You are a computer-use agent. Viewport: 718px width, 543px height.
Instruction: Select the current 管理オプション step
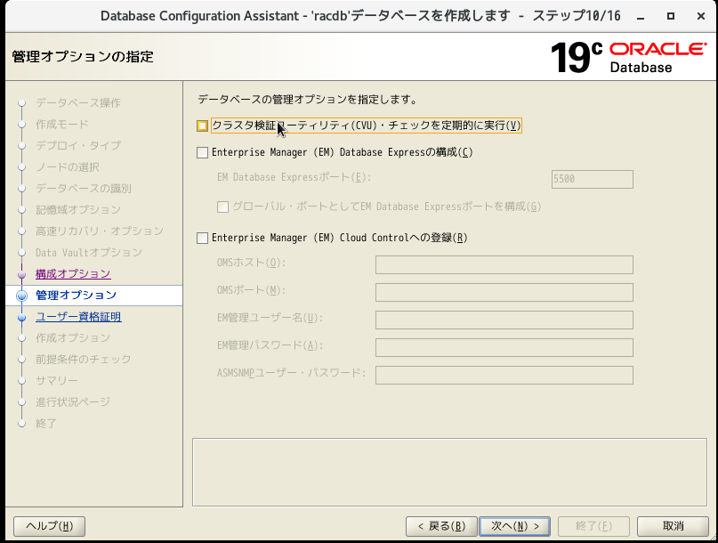[76, 296]
